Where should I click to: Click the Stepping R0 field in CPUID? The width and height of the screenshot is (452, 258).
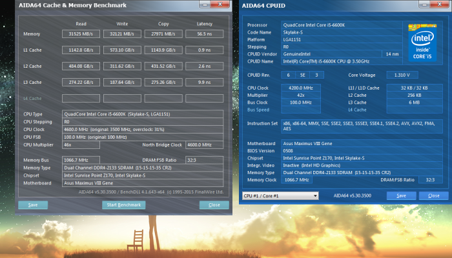click(342, 46)
